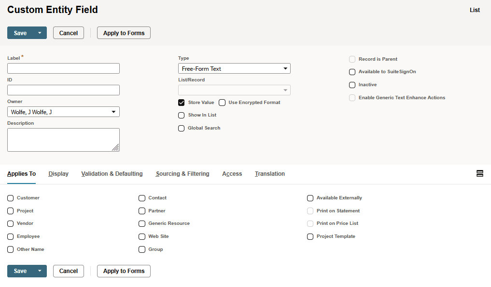491x287 pixels.
Task: Enable Global Search checkbox
Action: (182, 129)
